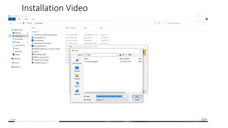Click the Open dialog horizontal scrollbar thumb
This screenshot has width=228, height=128.
tap(105, 92)
